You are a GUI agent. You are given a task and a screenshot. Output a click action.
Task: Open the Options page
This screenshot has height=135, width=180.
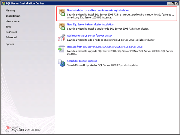point(10,44)
